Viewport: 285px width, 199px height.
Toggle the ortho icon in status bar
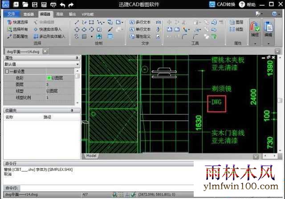click(127, 195)
